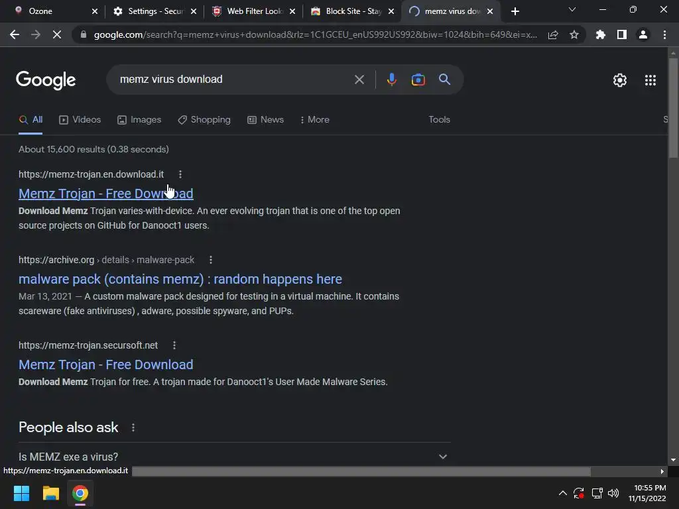
Task: Click the horizontal scrollbar thumb
Action: point(361,471)
